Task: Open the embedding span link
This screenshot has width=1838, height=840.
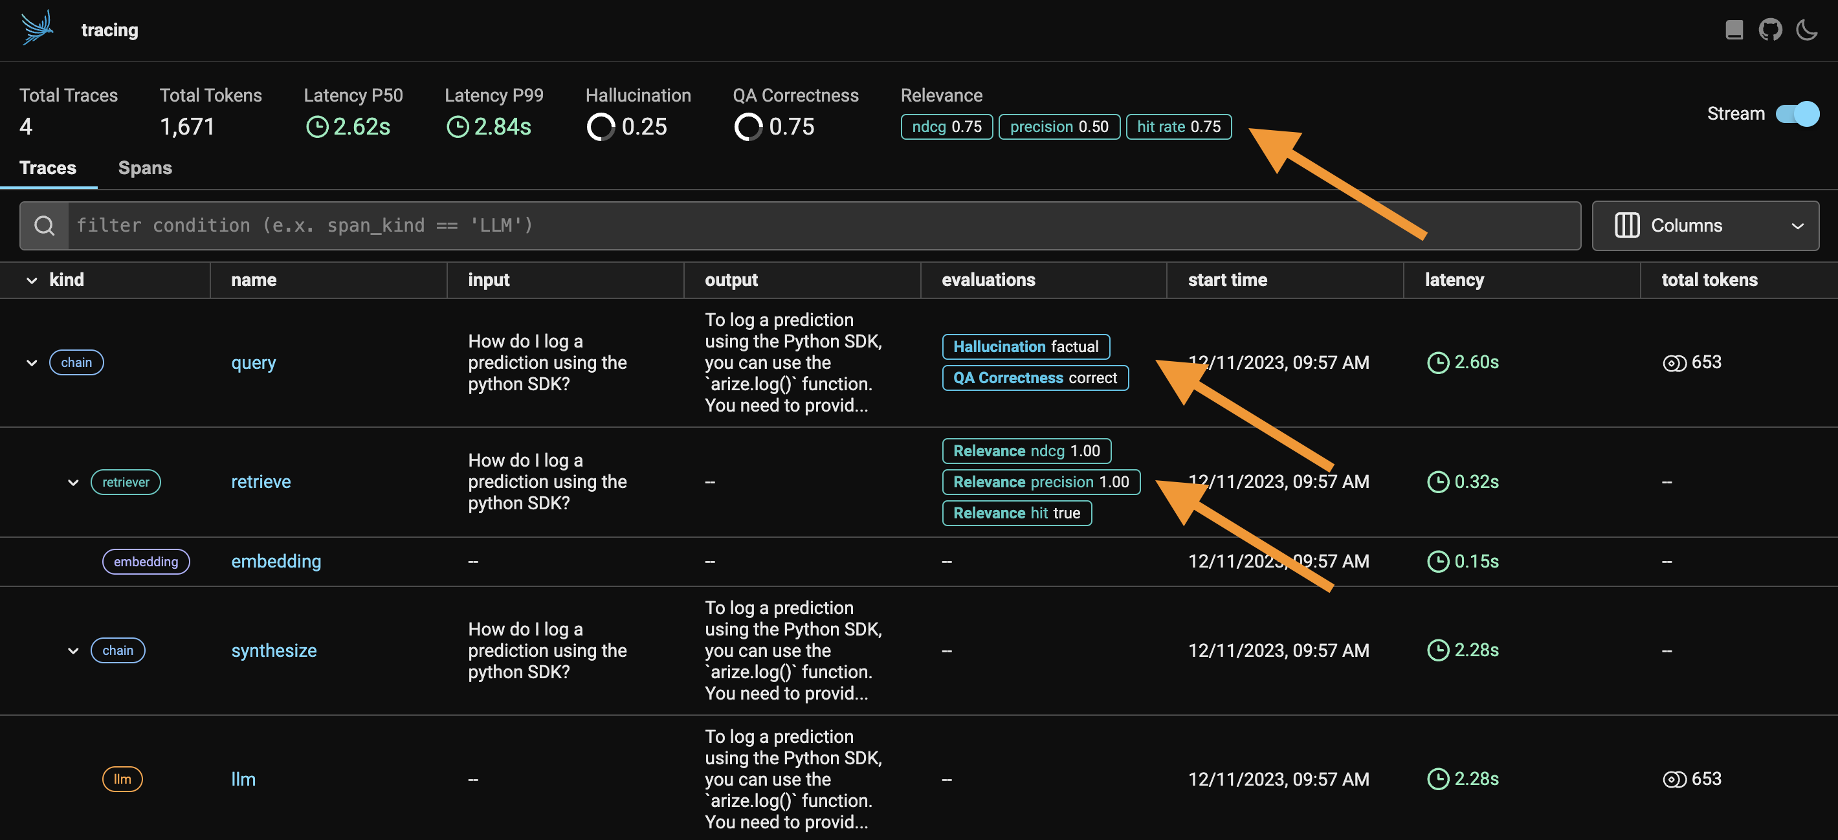Action: (x=276, y=562)
